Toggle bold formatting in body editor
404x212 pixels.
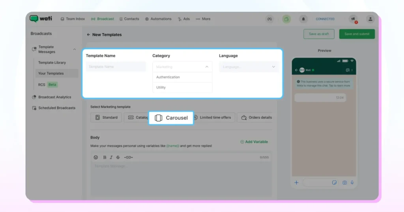click(105, 157)
